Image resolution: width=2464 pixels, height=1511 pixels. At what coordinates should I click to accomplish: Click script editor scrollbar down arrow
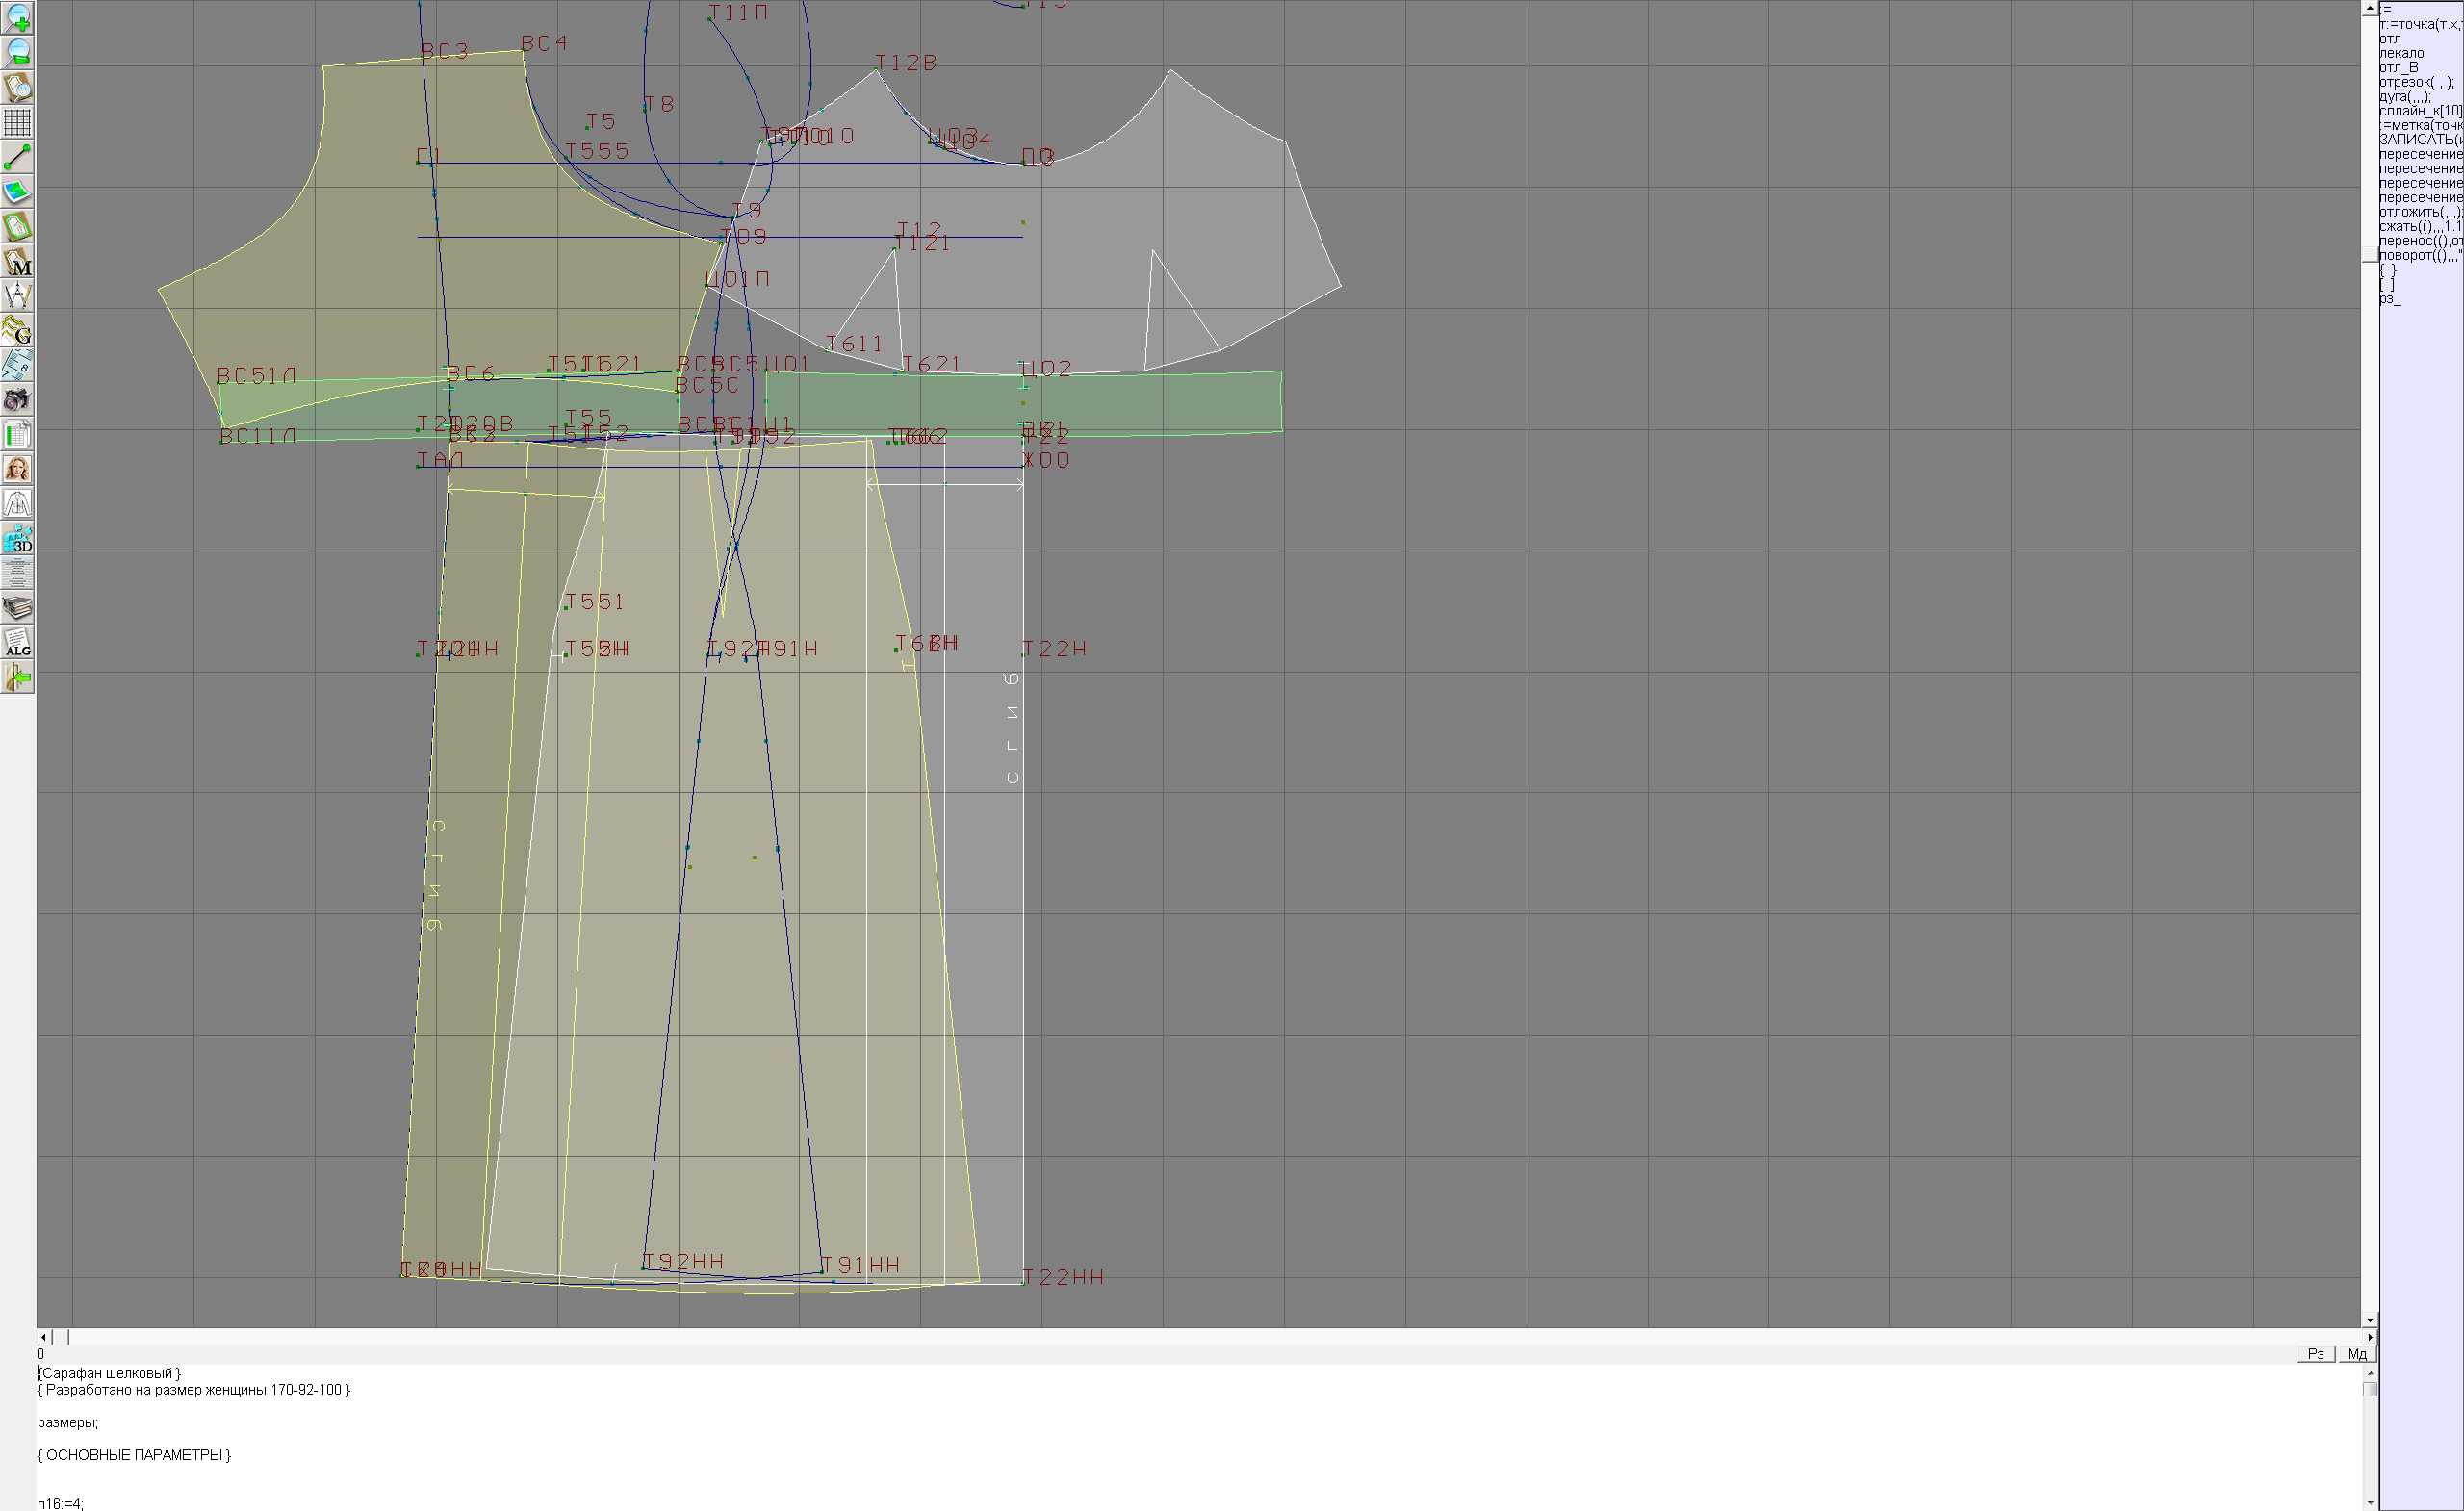point(2369,1502)
